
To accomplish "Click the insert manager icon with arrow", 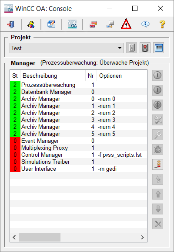I will pos(157,164).
